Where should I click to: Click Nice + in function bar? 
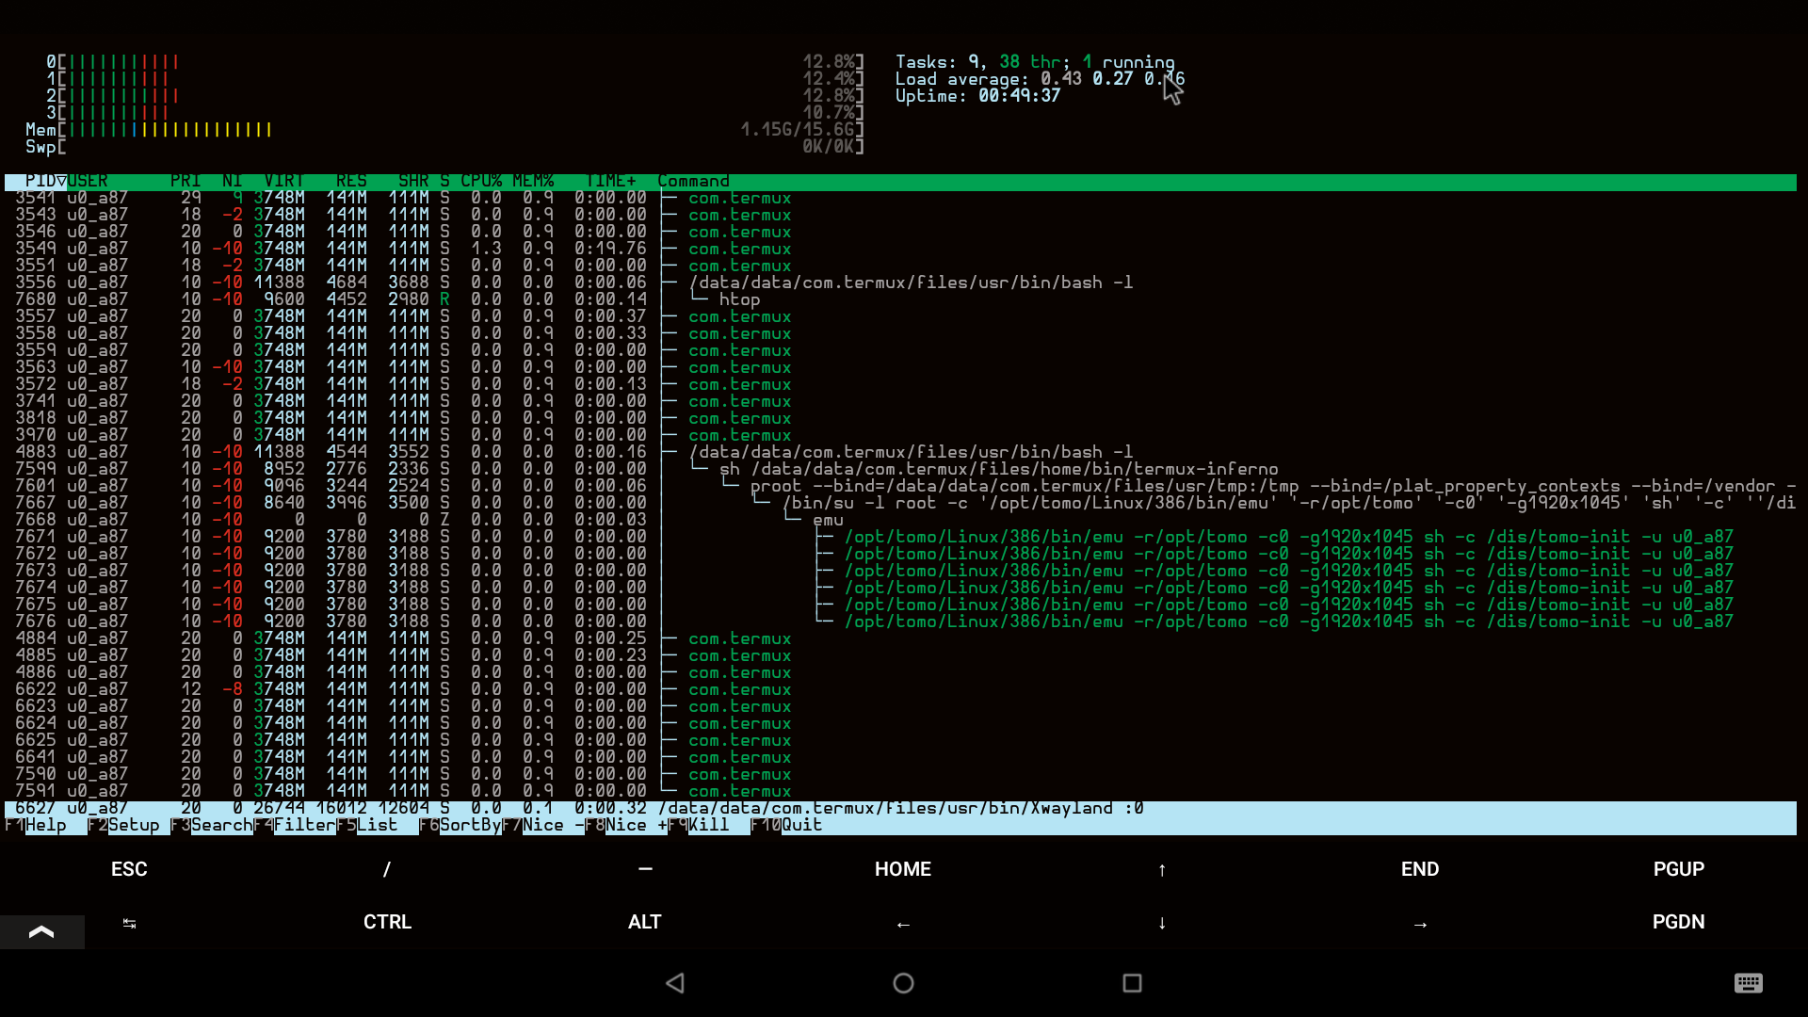626,825
